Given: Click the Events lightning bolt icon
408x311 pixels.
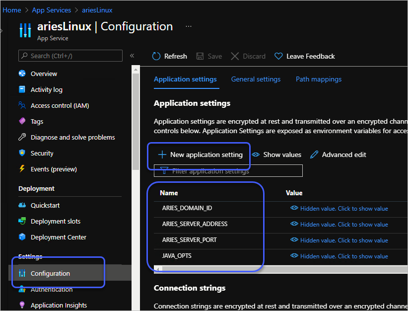Looking at the screenshot, I should pos(22,169).
